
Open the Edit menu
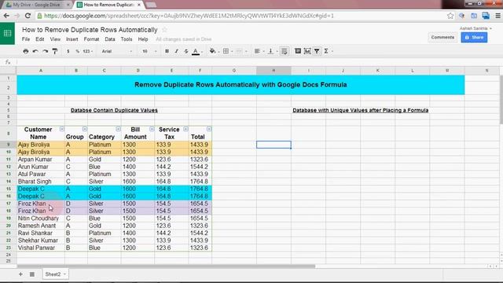click(40, 39)
